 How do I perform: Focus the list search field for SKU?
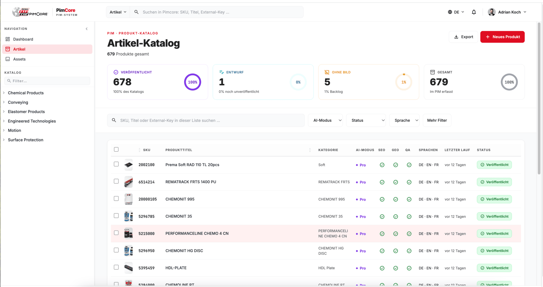pos(206,120)
